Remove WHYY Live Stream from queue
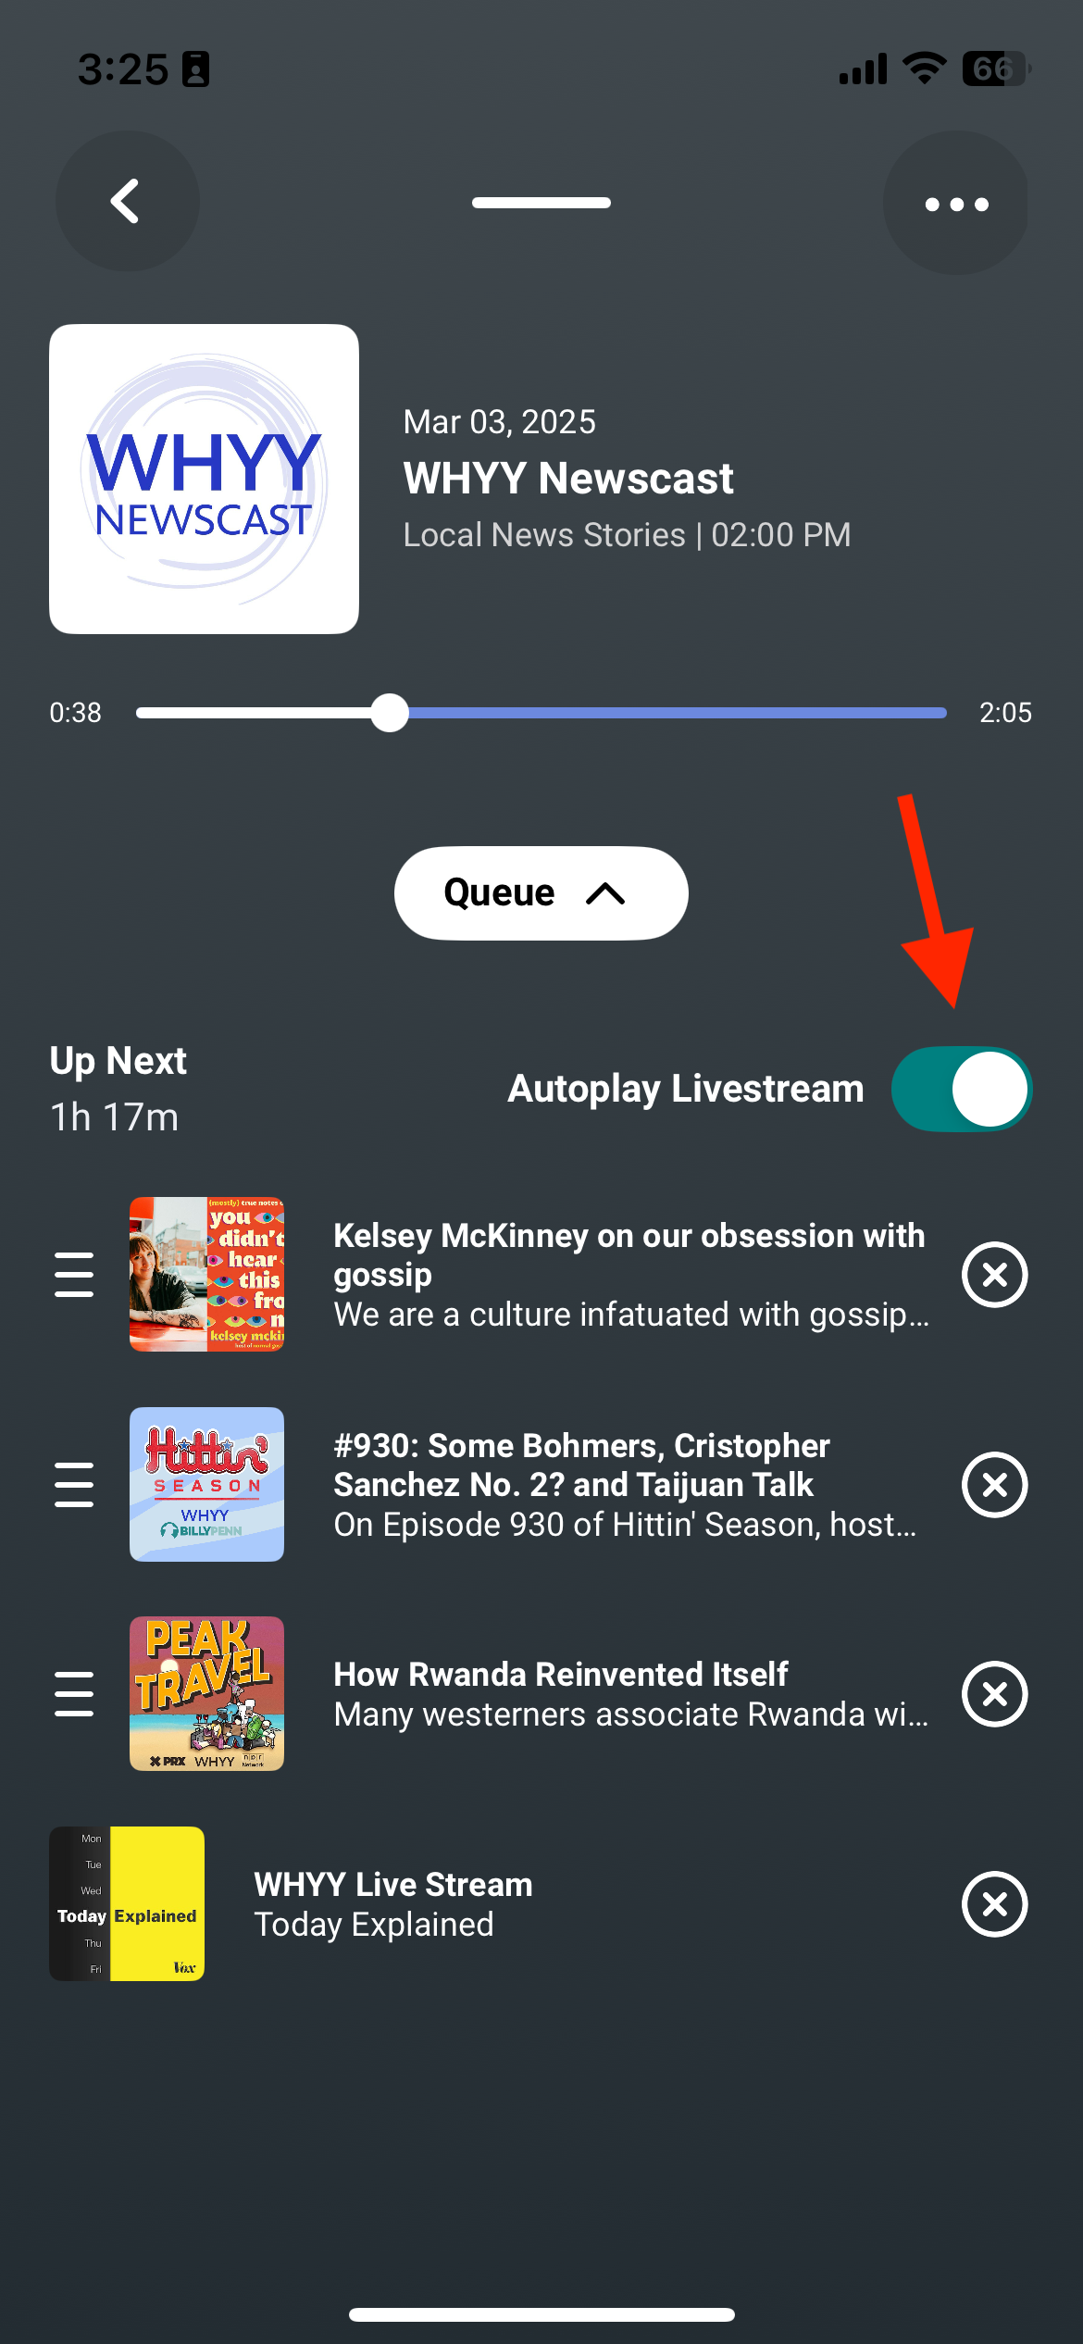The width and height of the screenshot is (1083, 2344). [994, 1904]
